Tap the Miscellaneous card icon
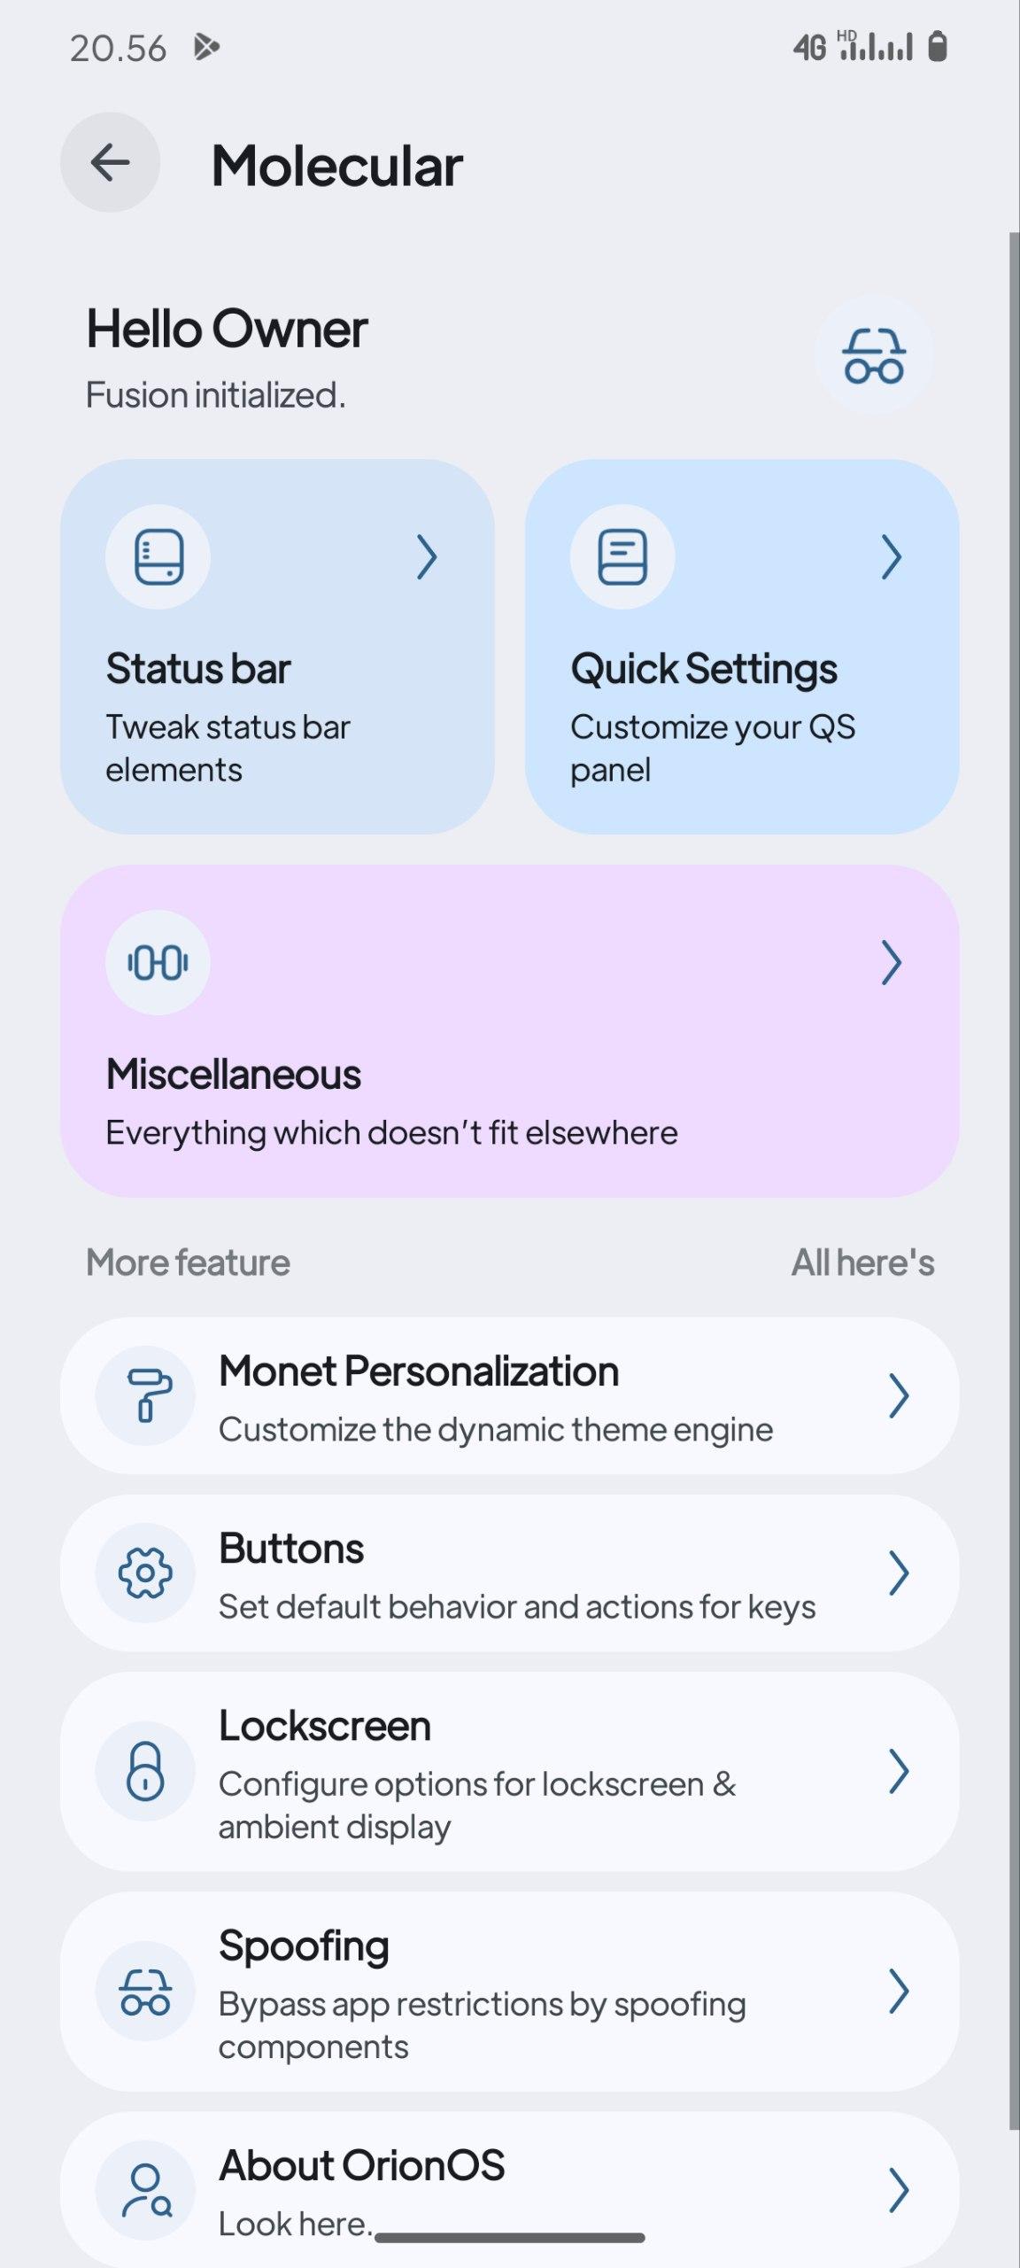 158,963
